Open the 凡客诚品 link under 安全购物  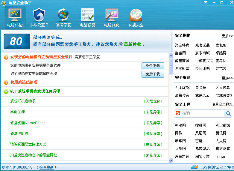coord(202,45)
